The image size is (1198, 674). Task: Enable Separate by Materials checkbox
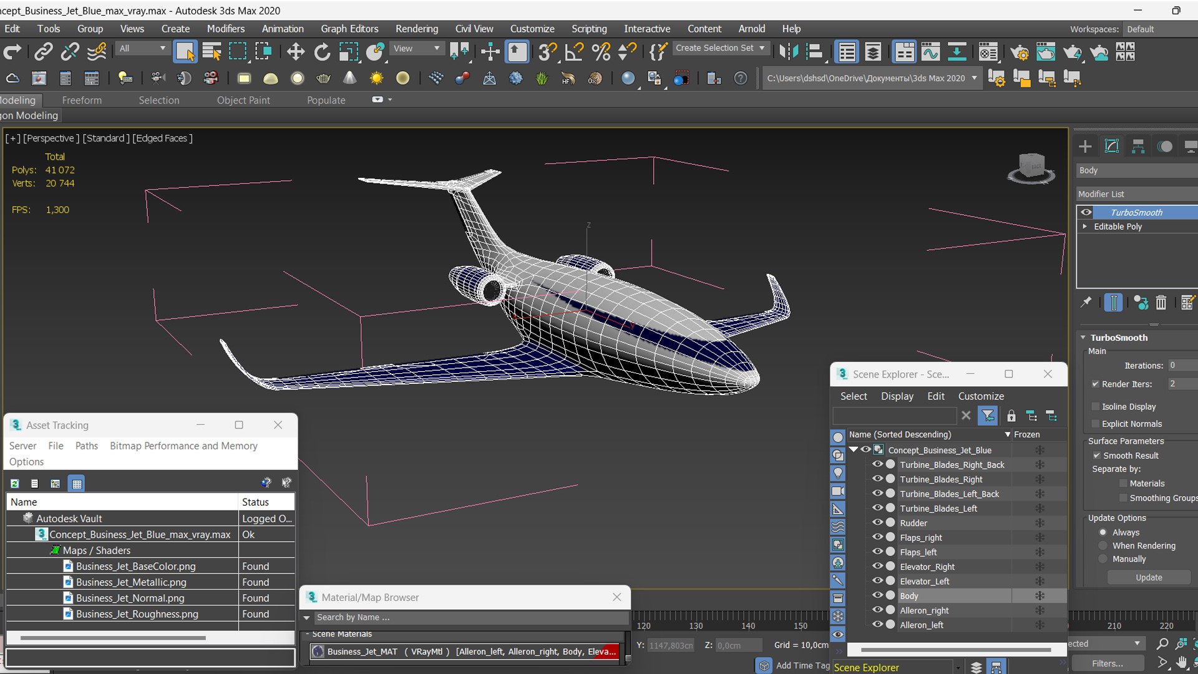[1123, 483]
